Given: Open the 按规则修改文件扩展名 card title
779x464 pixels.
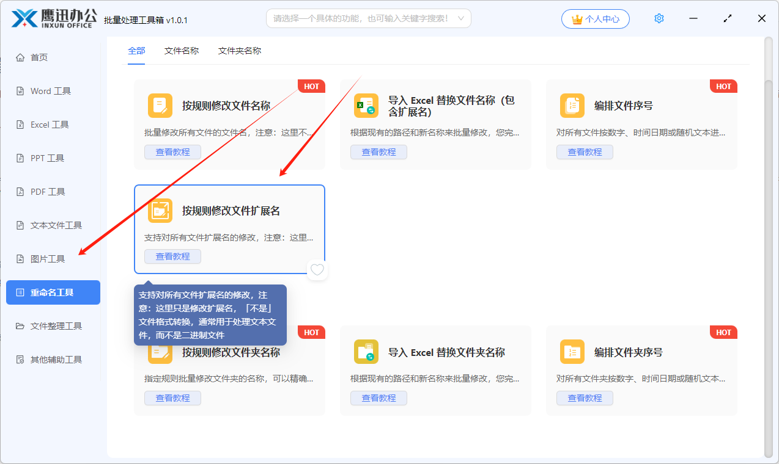Looking at the screenshot, I should [231, 211].
